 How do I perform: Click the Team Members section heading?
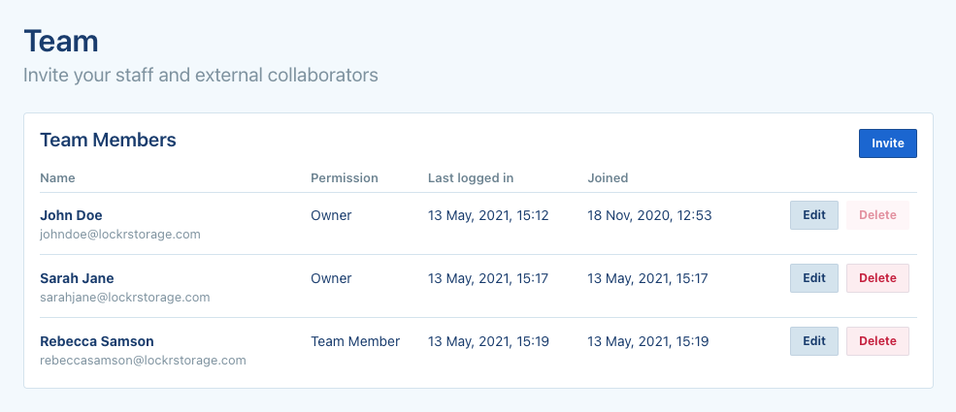108,141
